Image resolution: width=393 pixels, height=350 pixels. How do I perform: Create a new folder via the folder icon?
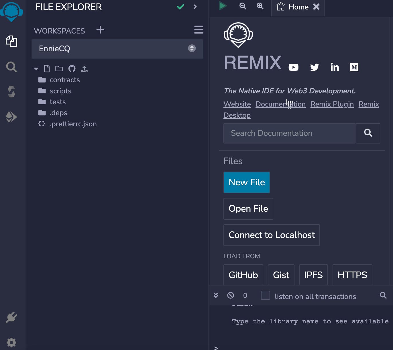pyautogui.click(x=59, y=68)
